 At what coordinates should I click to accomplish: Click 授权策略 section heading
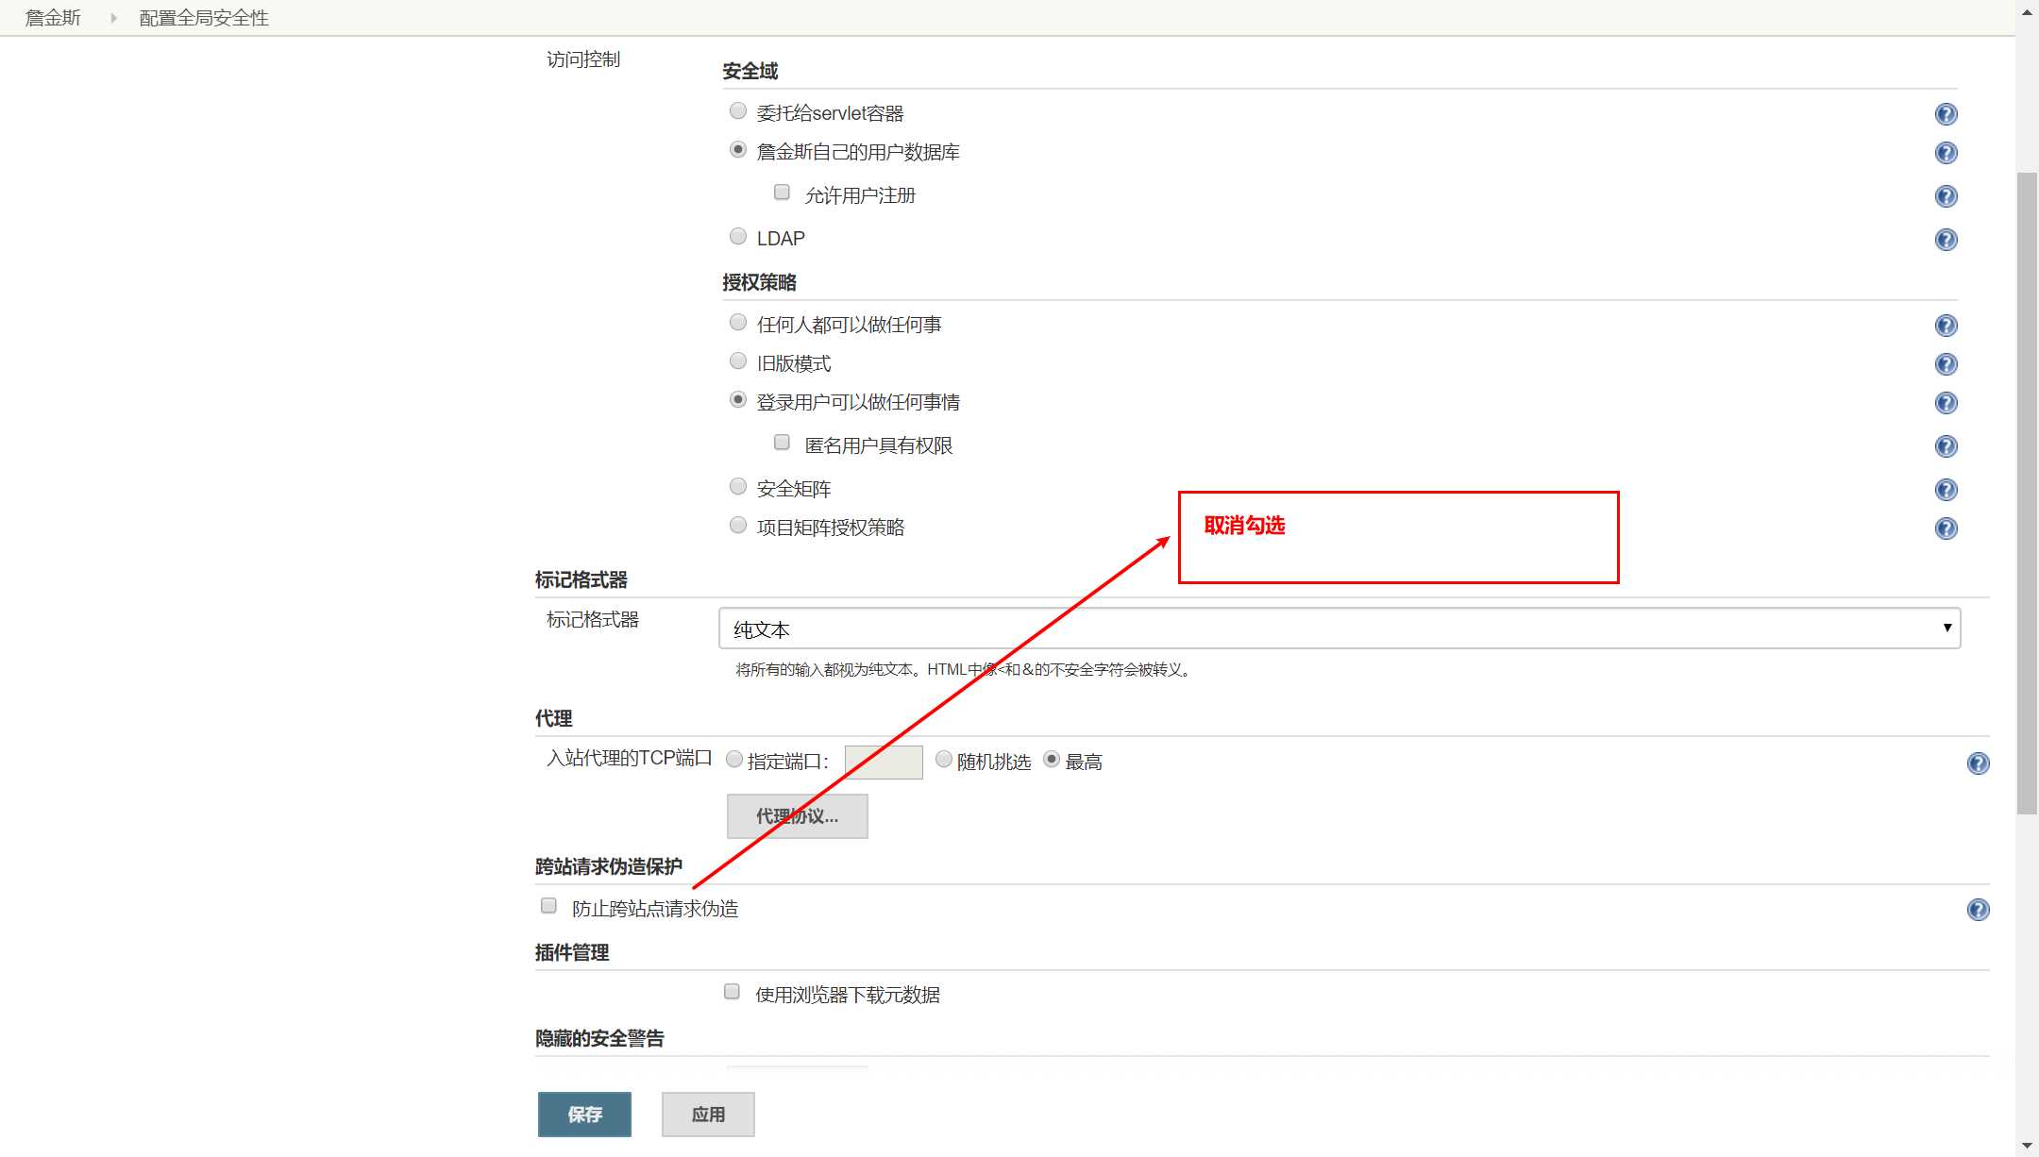pyautogui.click(x=760, y=283)
